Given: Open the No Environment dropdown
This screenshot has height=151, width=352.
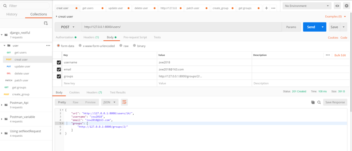Looking at the screenshot, I should point(307,6).
